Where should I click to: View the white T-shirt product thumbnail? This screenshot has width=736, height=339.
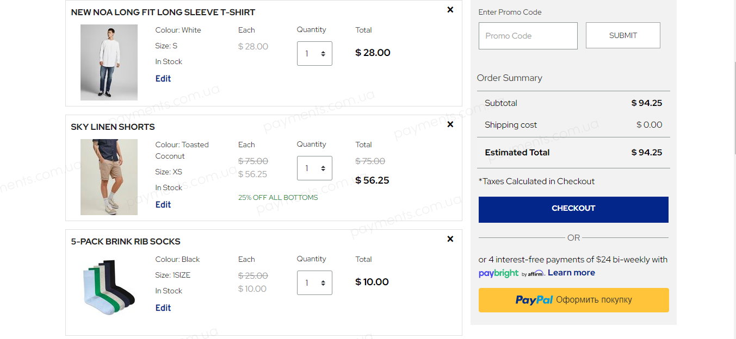[109, 62]
